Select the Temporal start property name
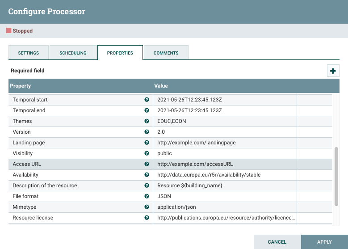The height and width of the screenshot is (249, 348). [30, 100]
